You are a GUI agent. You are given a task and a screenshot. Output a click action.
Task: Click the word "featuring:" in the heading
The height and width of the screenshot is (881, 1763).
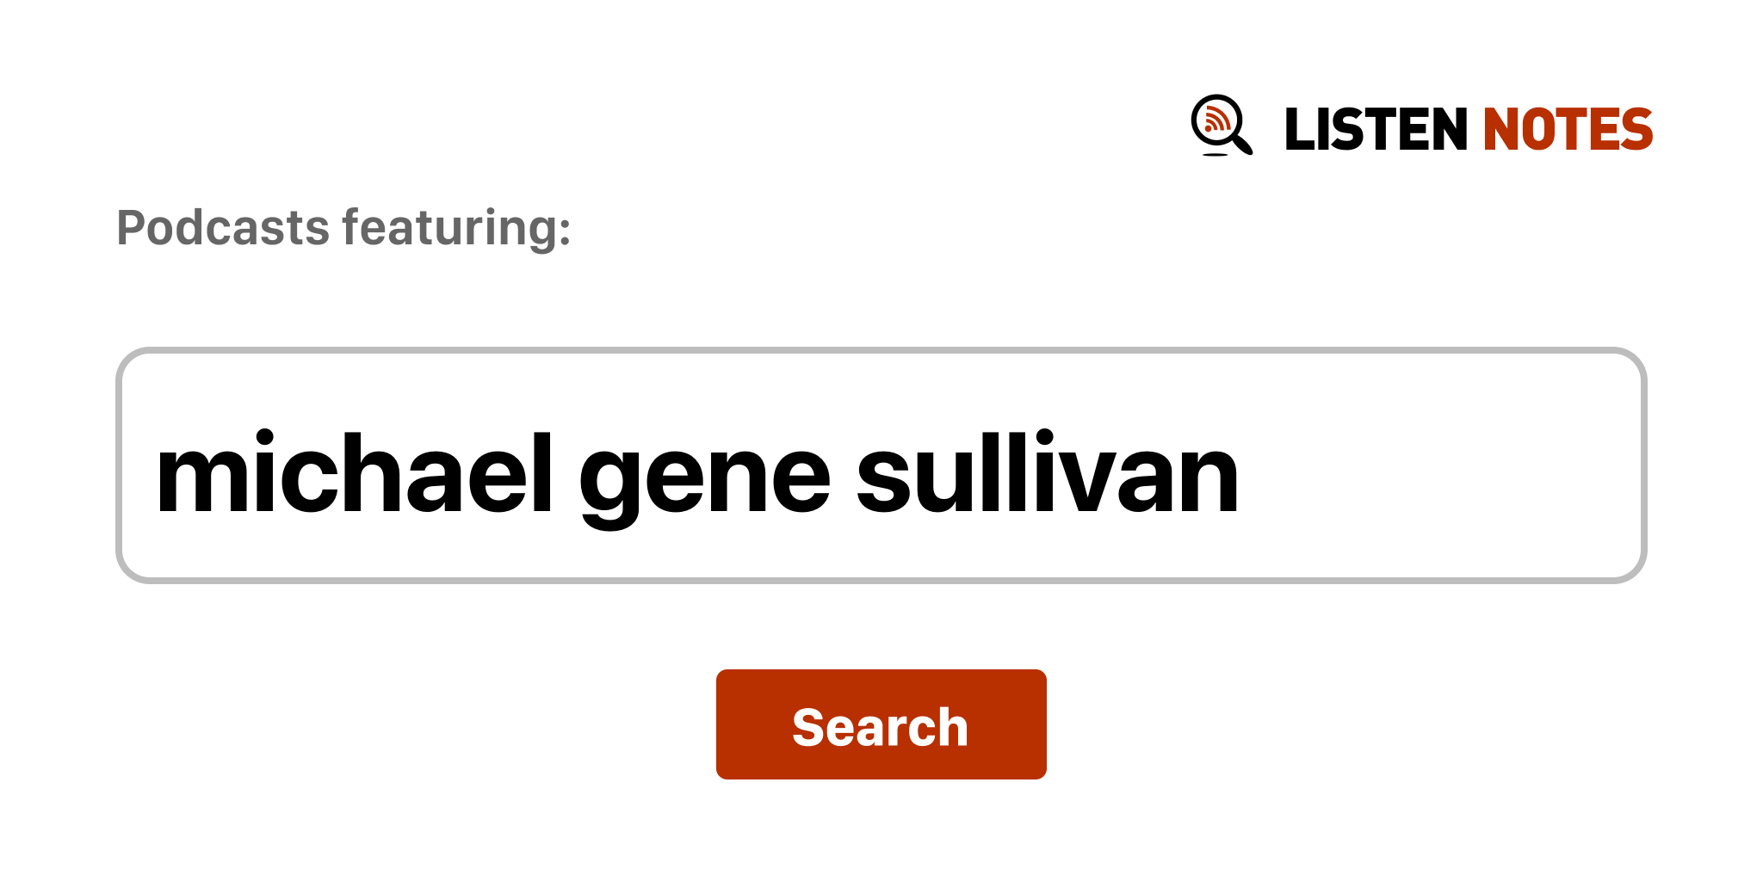(456, 228)
